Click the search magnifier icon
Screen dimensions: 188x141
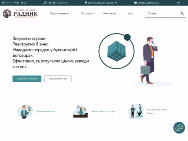[x=182, y=13]
